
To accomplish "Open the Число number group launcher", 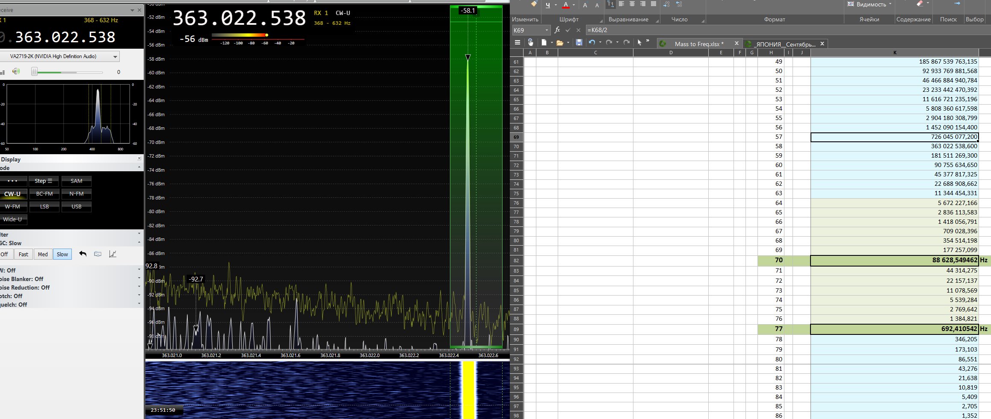I will pyautogui.click(x=703, y=21).
